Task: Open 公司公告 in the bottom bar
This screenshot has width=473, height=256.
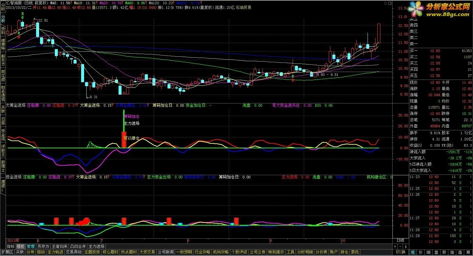Action: pyautogui.click(x=258, y=252)
